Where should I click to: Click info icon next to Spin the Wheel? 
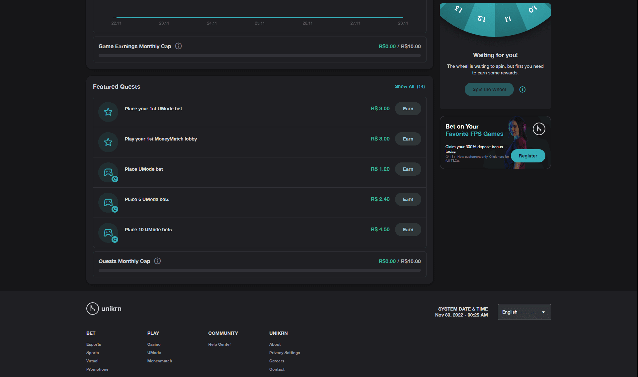tap(522, 89)
